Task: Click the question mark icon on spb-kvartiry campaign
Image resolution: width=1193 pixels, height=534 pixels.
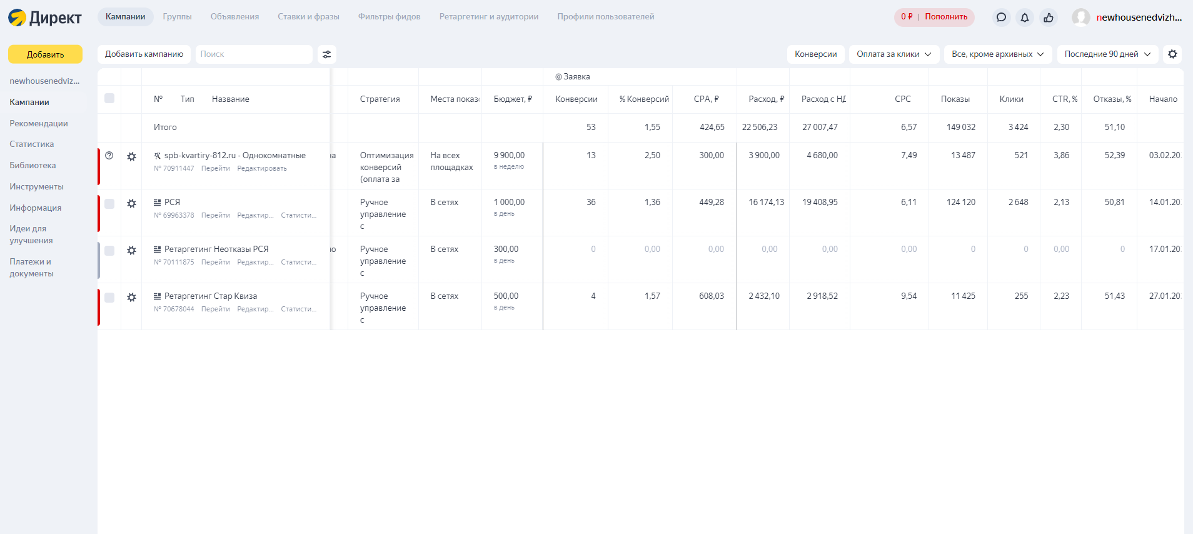Action: coord(109,156)
